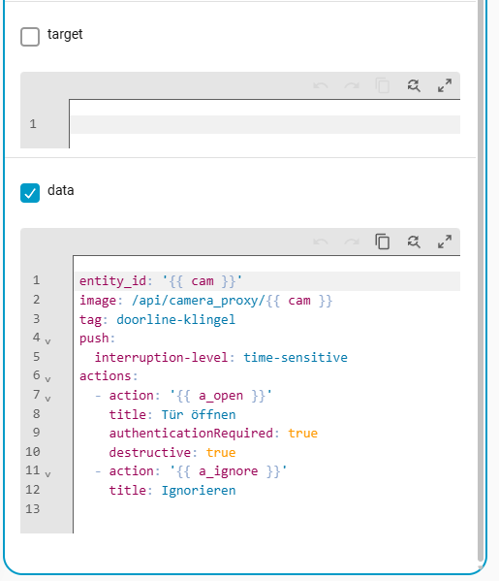Click the push key on line 4

click(94, 339)
